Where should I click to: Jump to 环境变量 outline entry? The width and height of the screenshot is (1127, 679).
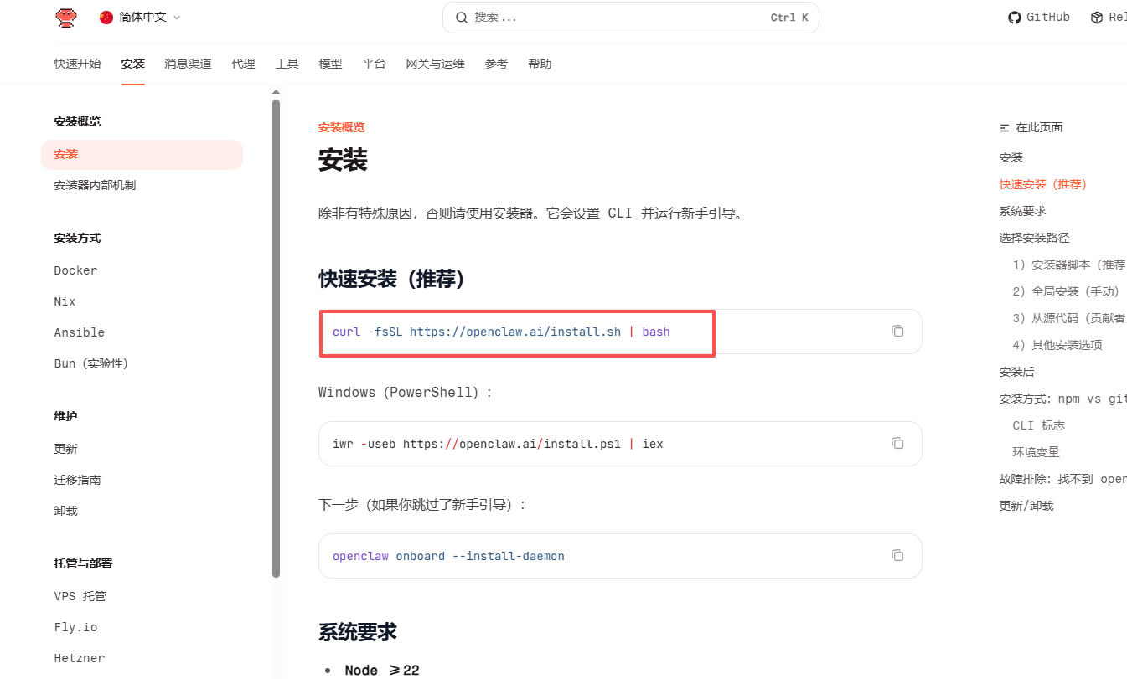pyautogui.click(x=1036, y=452)
